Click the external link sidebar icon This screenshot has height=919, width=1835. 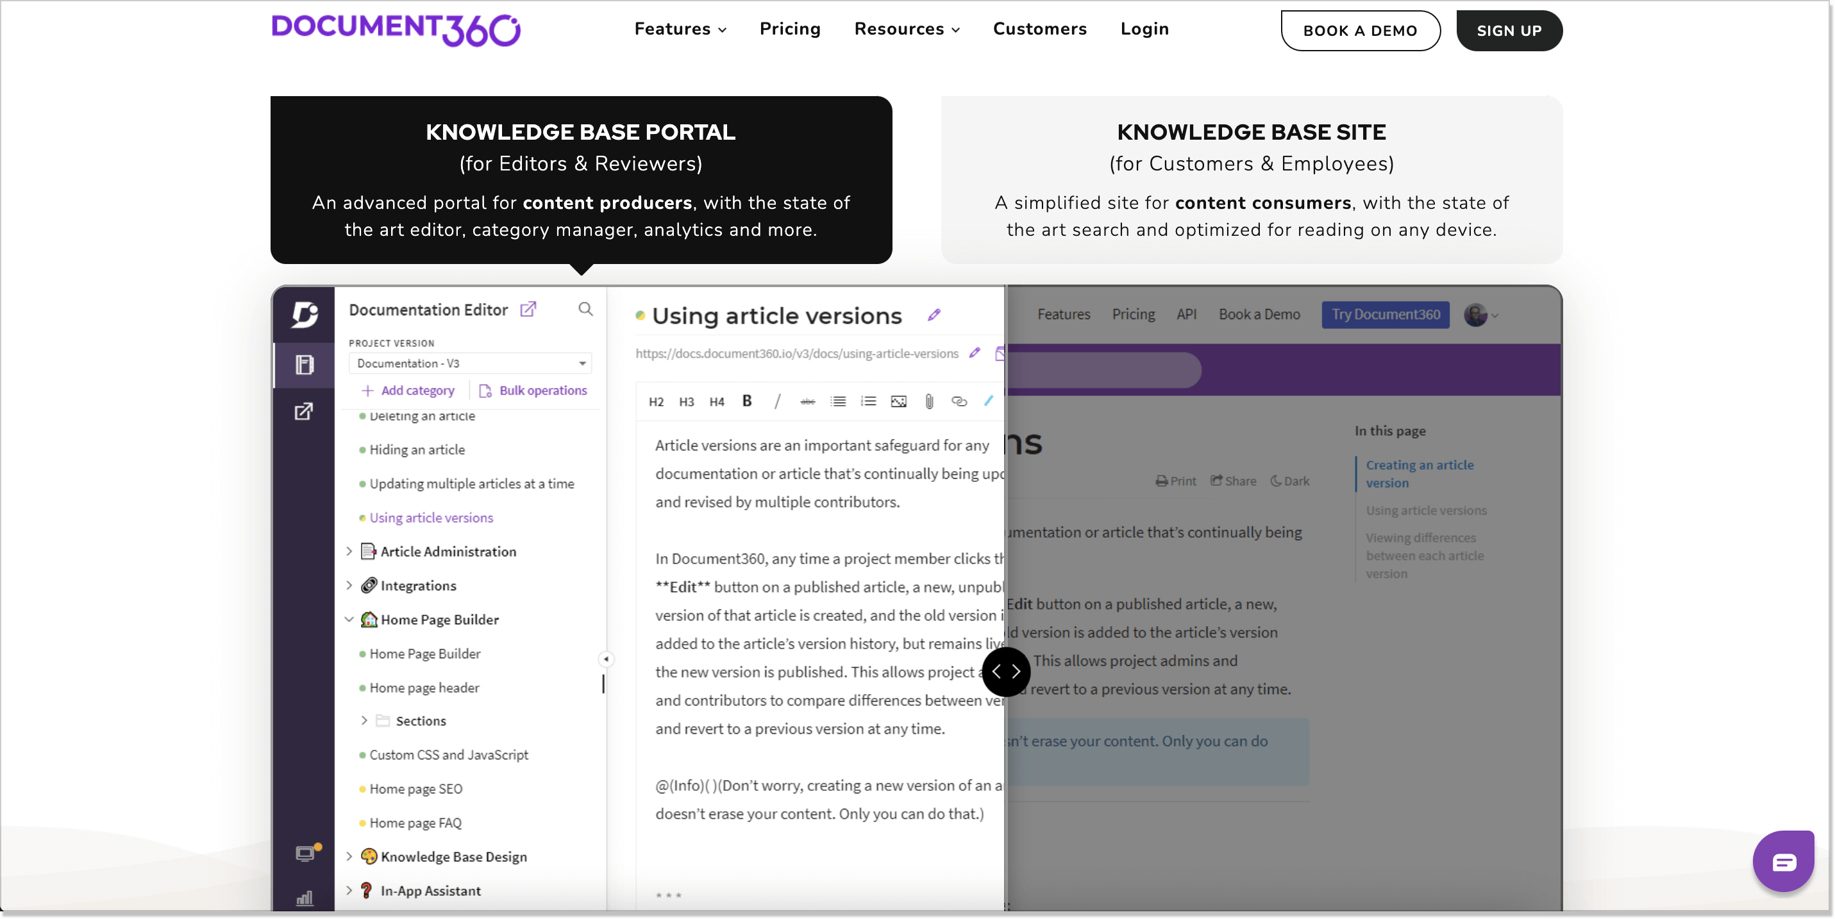click(304, 411)
